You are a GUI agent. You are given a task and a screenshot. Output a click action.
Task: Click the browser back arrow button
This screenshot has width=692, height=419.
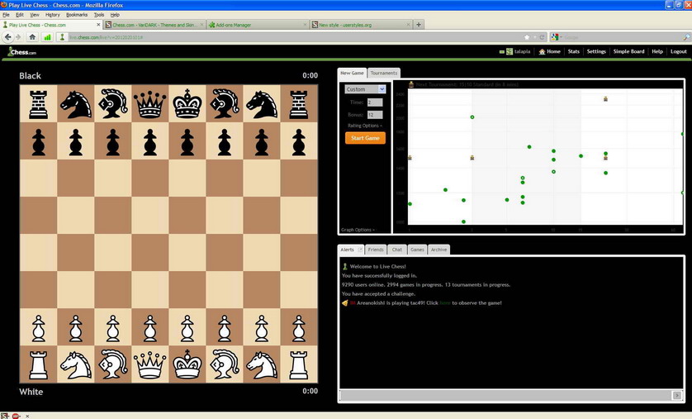8,37
